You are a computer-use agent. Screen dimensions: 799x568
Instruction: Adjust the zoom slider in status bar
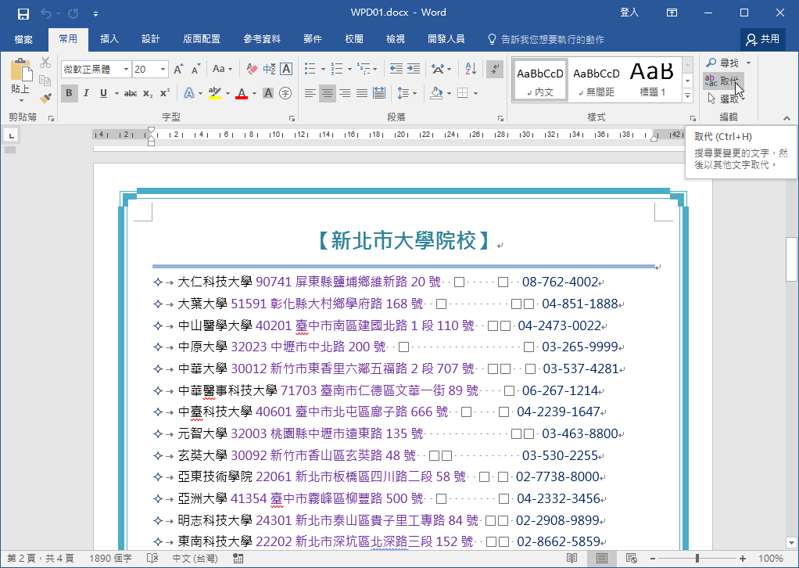pos(697,559)
